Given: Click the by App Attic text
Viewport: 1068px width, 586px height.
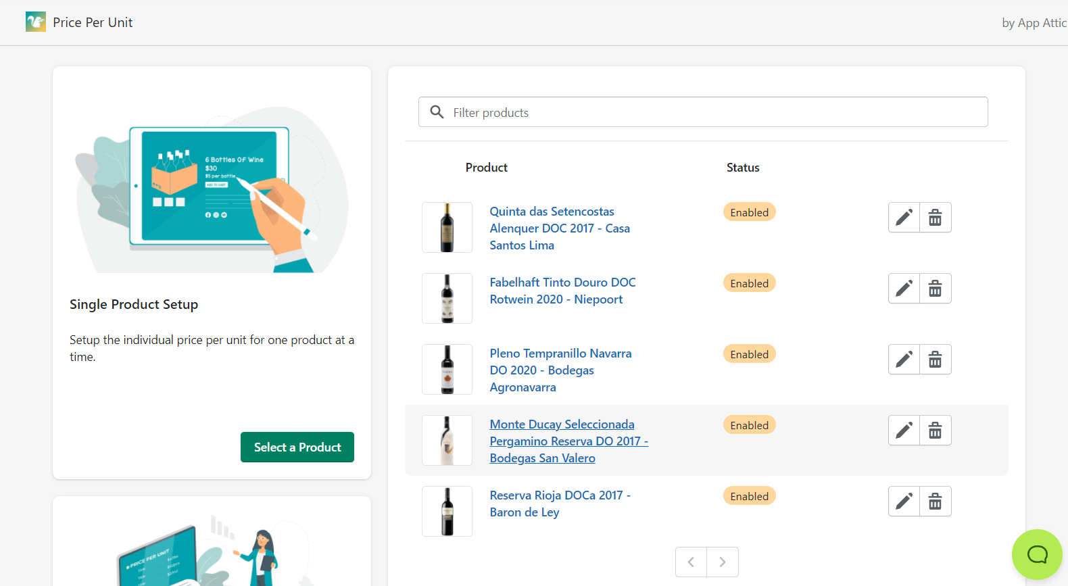Looking at the screenshot, I should point(1034,23).
